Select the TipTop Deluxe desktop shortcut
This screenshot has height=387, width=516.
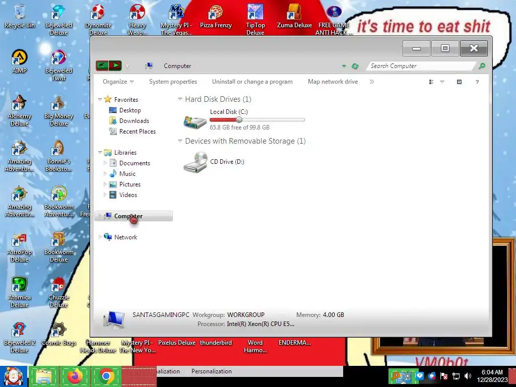click(255, 20)
